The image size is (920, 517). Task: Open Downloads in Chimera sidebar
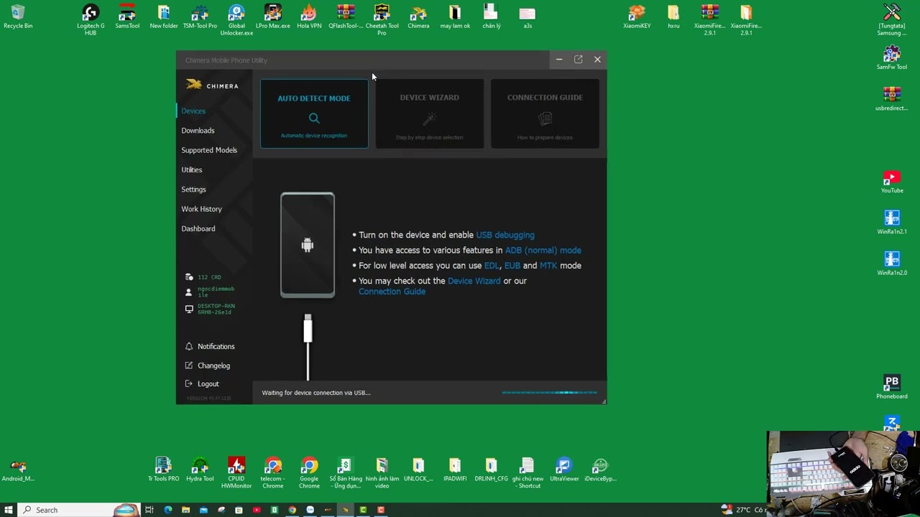[198, 131]
